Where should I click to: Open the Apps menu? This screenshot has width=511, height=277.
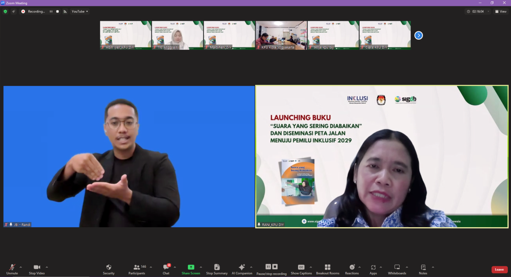point(373,269)
